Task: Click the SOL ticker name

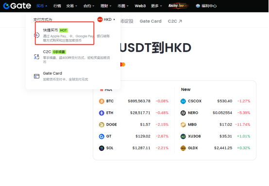Action: pyautogui.click(x=110, y=148)
